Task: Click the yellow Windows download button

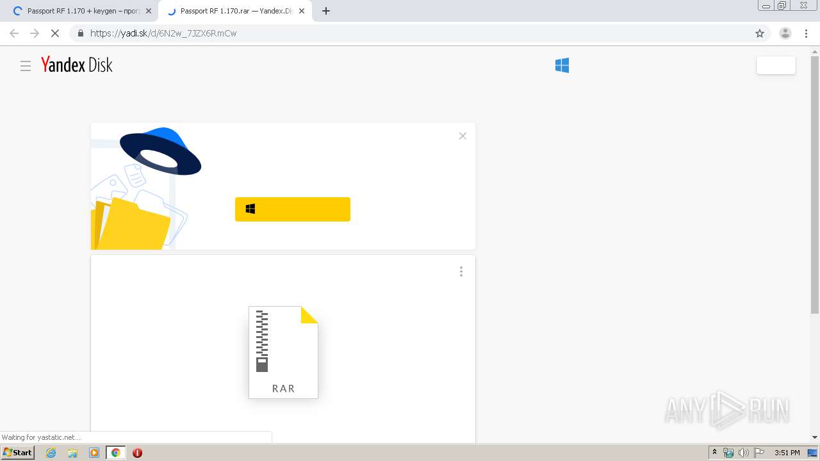Action: (293, 209)
